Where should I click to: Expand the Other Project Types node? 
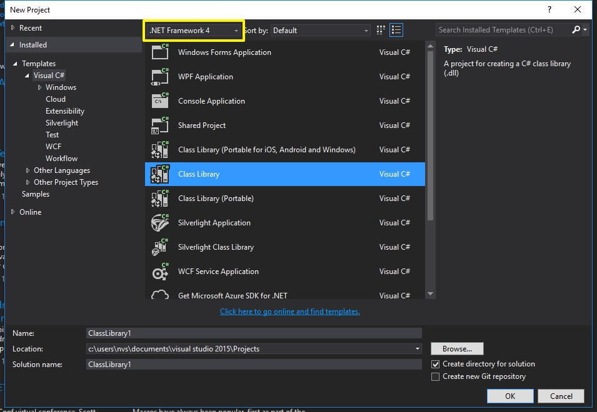click(28, 182)
